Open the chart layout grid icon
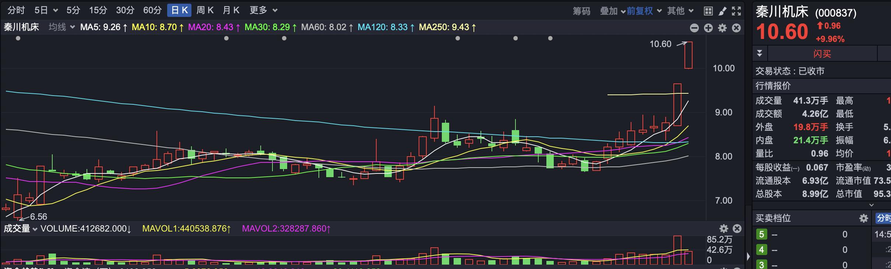This screenshot has height=269, width=891. (708, 11)
